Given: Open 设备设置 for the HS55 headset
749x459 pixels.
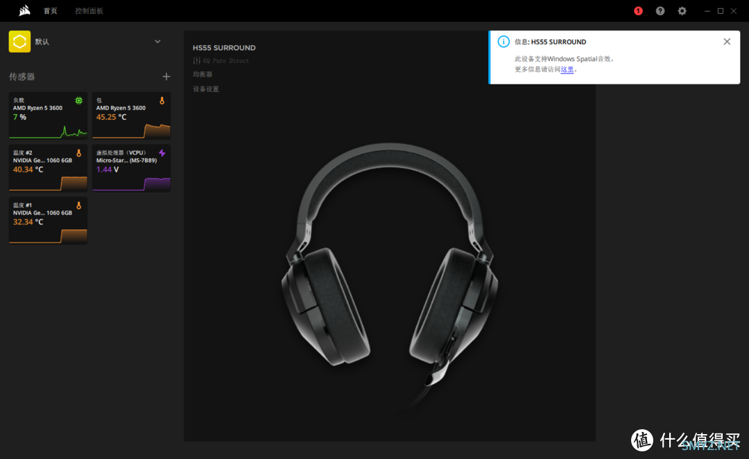Looking at the screenshot, I should [206, 89].
